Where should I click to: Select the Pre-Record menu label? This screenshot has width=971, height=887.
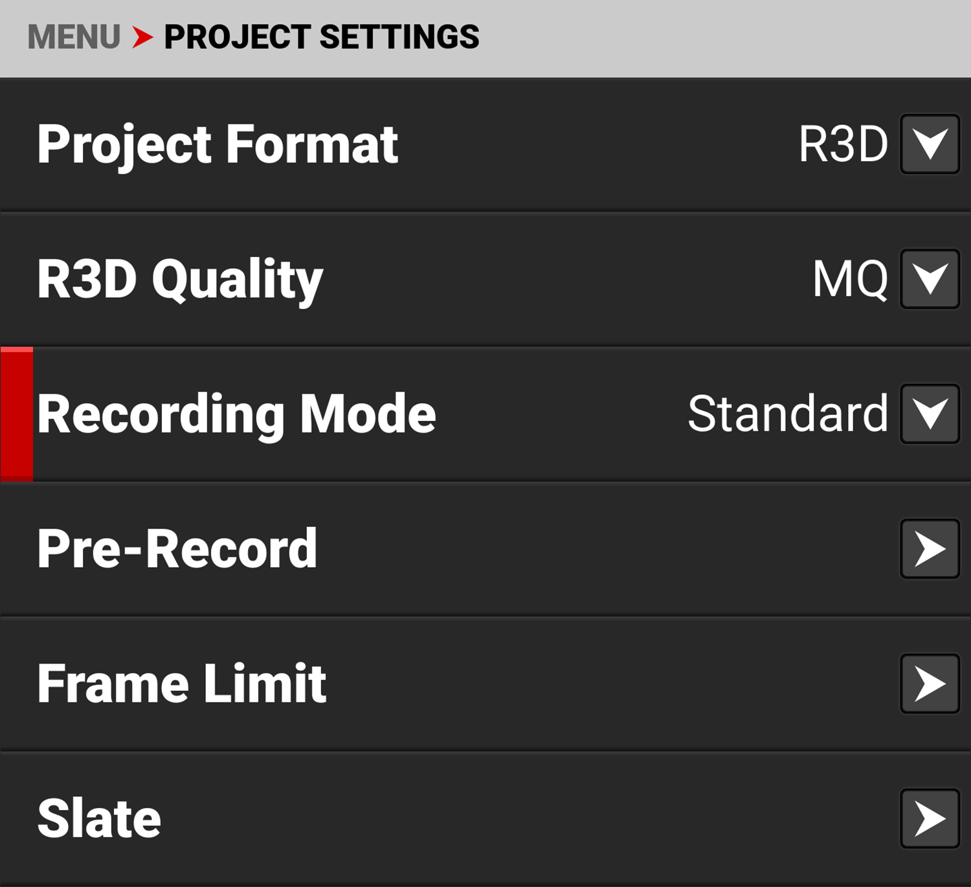tap(177, 549)
